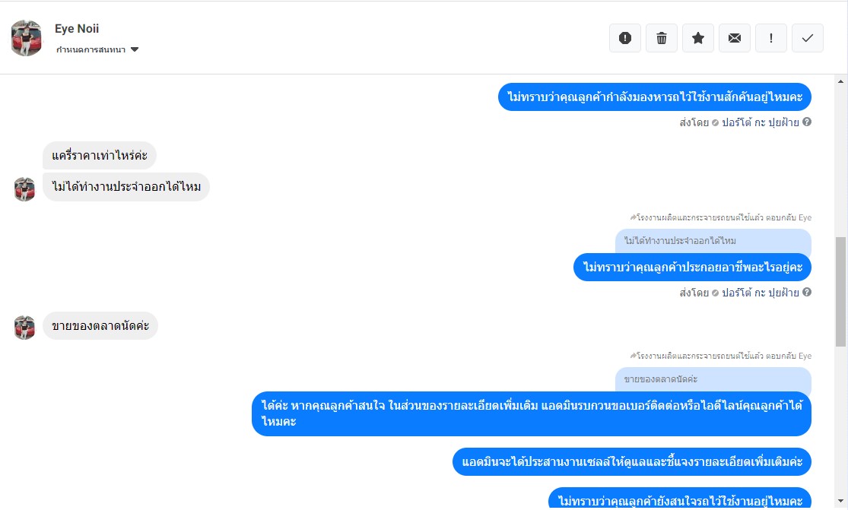Select customer message 'แครี่ราคาเท่าไหร่ค่ะ'
The height and width of the screenshot is (510, 848).
[100, 156]
